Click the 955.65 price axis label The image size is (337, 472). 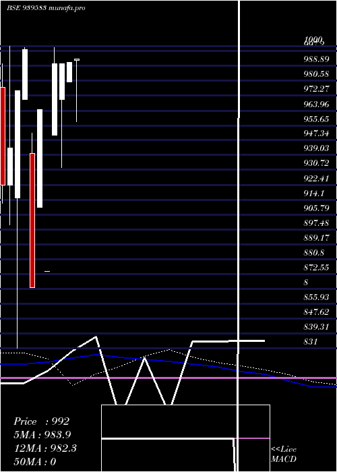point(316,119)
